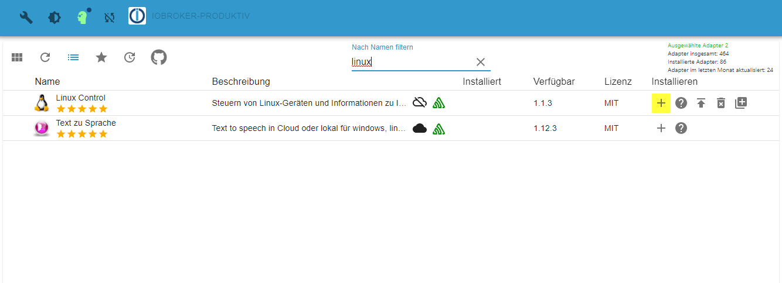Show adapters with updates clock icon
The image size is (782, 283).
pos(130,57)
